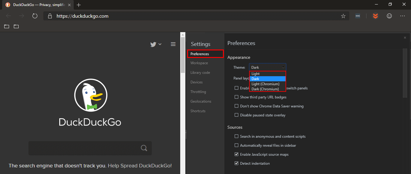Screen dimensions: 411x174
Task: Switch to Library code settings tab
Action: click(200, 73)
